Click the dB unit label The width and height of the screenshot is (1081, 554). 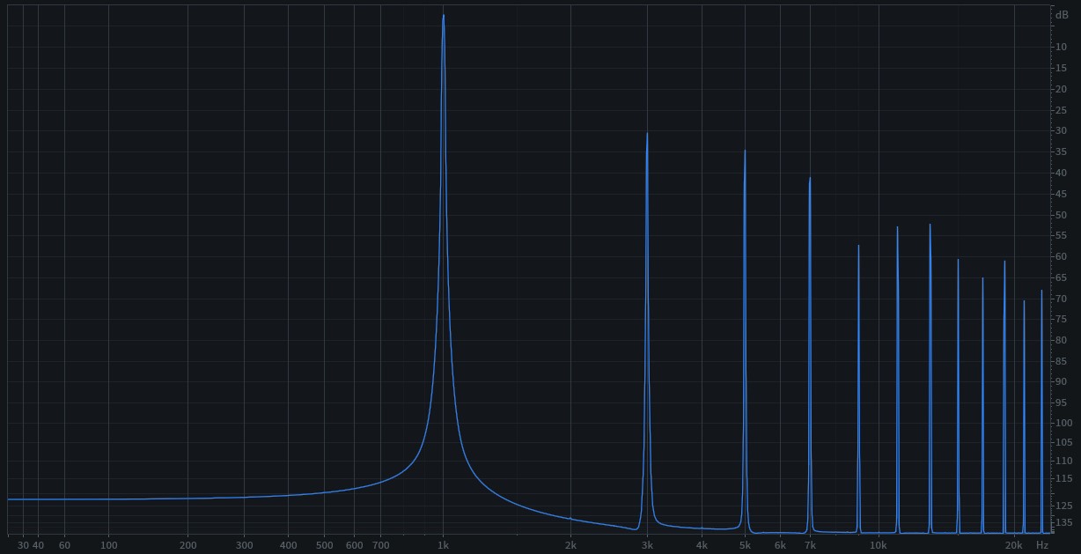(x=1062, y=15)
